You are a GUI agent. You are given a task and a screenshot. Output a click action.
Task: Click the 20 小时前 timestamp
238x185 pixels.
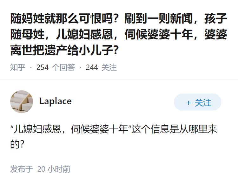click(54, 169)
